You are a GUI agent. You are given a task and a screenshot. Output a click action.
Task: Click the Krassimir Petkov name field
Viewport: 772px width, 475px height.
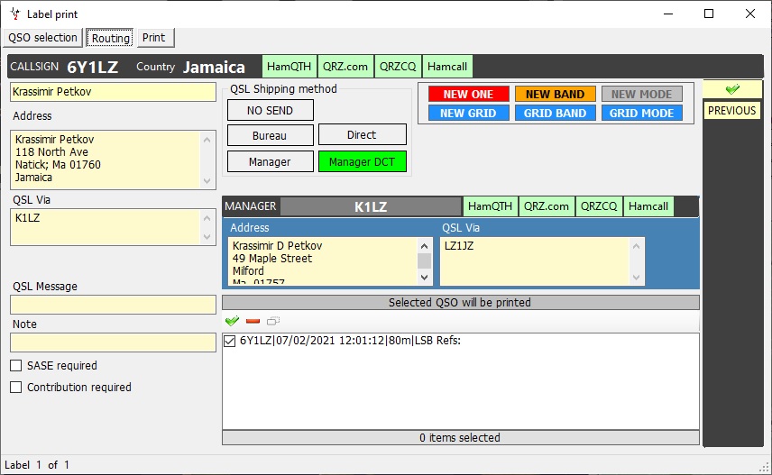[x=113, y=92]
